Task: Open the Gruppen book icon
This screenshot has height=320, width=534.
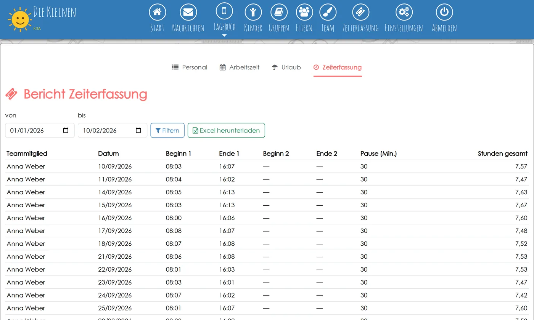Action: pyautogui.click(x=279, y=12)
